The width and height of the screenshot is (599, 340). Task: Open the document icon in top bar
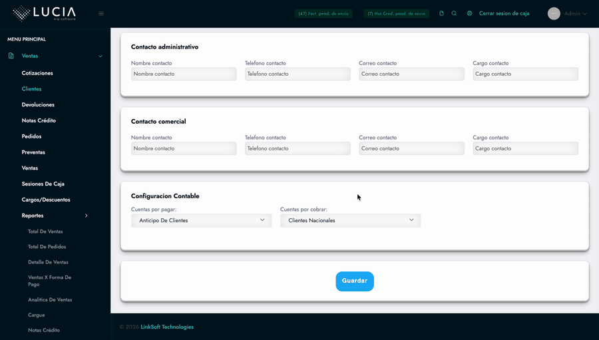click(x=442, y=13)
